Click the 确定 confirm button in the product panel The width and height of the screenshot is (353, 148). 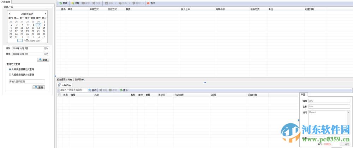click(x=345, y=144)
